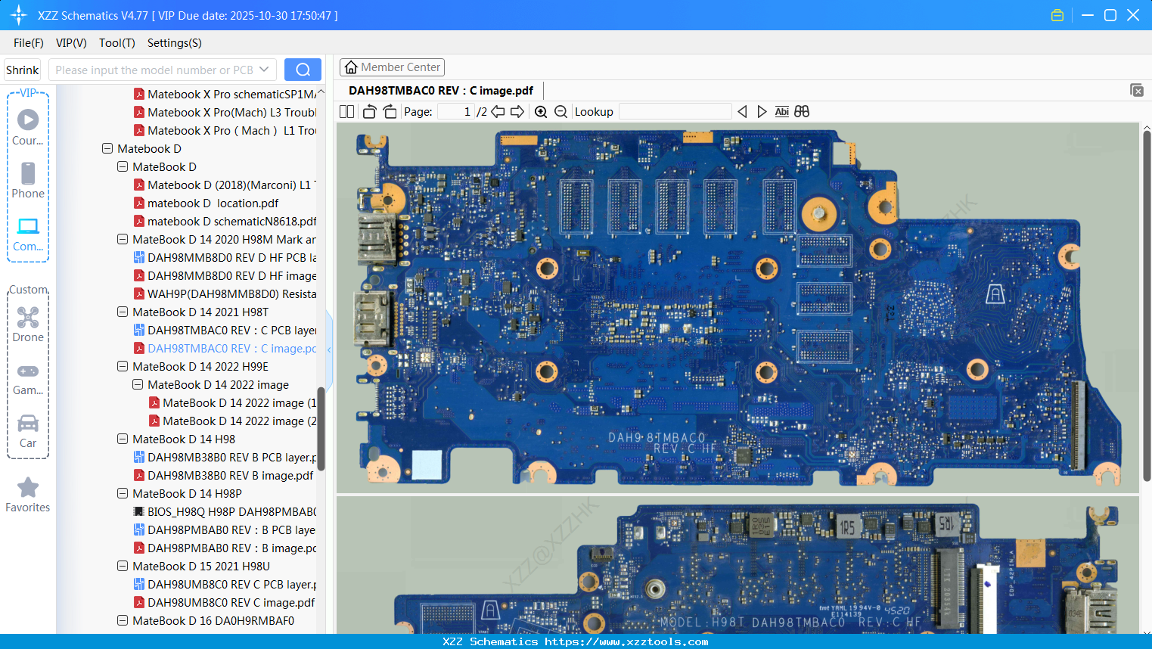Open Matebook D (2018)(Marconi) L1 file
The width and height of the screenshot is (1152, 649).
coord(225,185)
